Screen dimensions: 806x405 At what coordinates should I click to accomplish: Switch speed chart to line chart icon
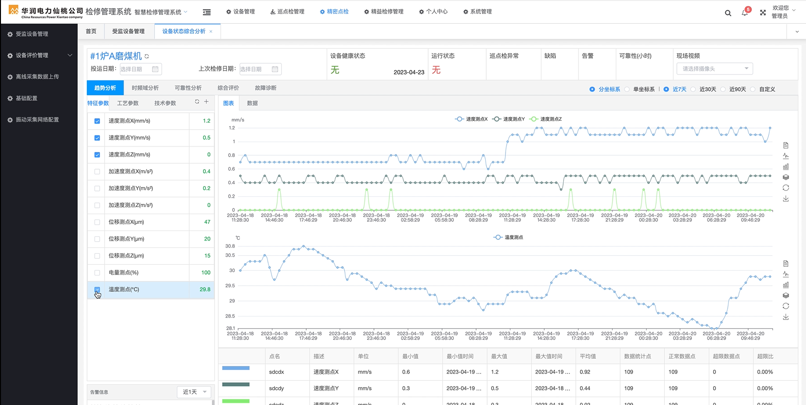point(786,156)
